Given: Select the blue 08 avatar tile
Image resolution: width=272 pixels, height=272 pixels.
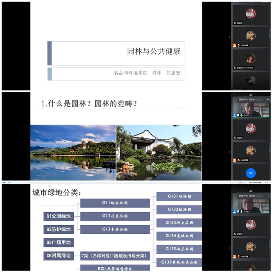Looking at the screenshot, I should pos(251,173).
